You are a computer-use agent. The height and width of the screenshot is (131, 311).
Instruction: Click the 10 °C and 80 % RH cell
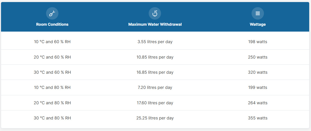(52, 87)
